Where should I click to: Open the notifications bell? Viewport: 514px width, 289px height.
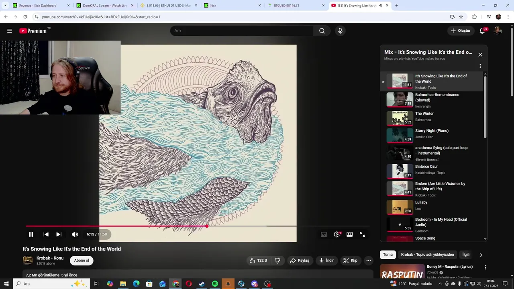tap(483, 31)
